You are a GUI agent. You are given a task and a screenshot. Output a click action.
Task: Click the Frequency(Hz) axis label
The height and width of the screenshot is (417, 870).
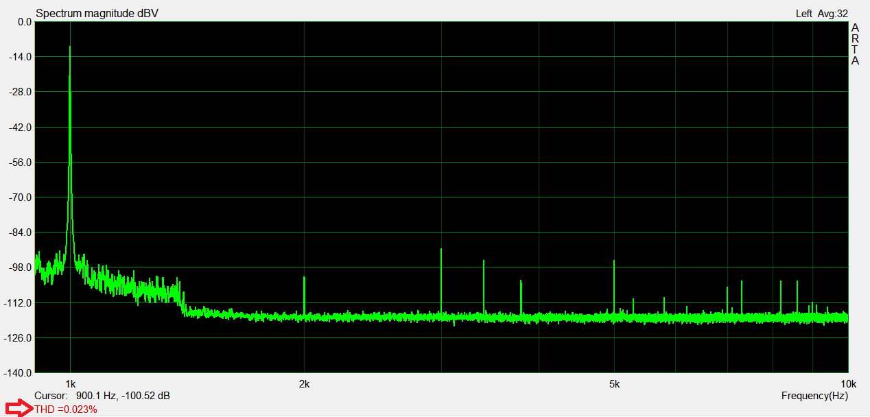pyautogui.click(x=814, y=396)
